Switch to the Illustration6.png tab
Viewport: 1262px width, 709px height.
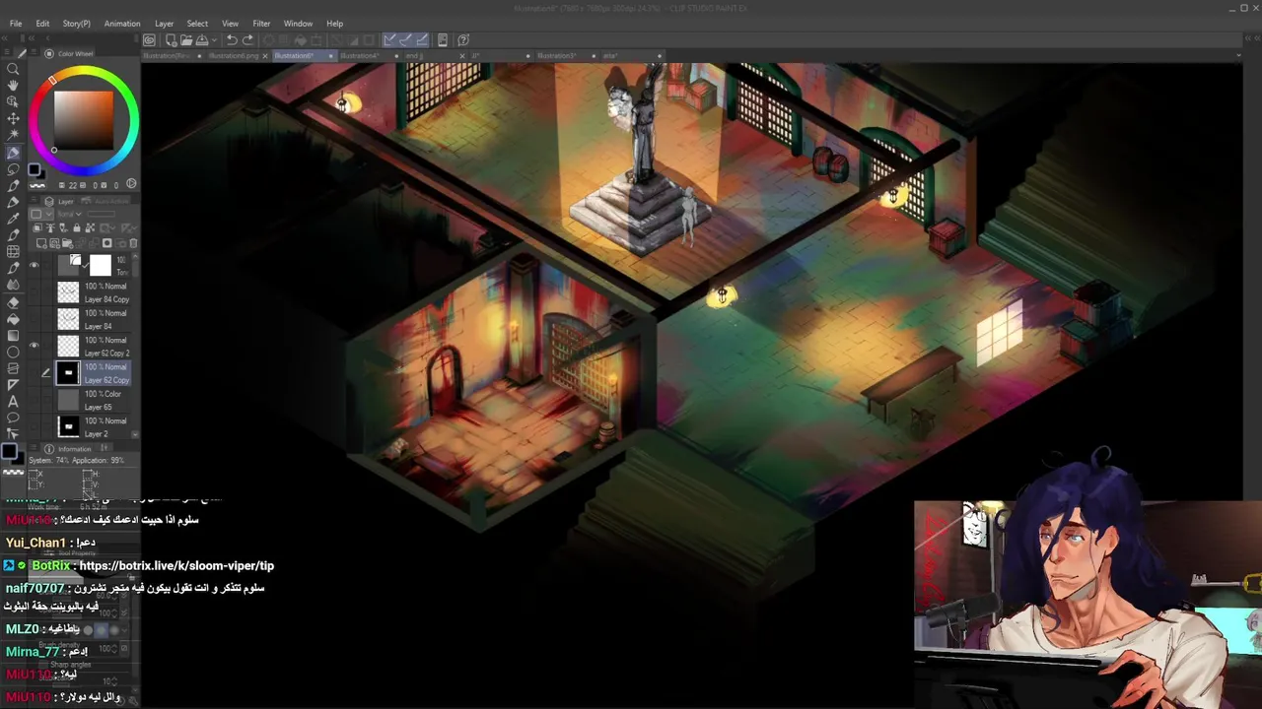coord(233,56)
